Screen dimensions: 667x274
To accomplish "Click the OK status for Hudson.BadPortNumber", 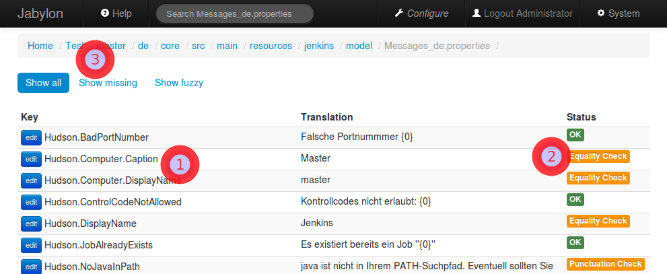I will pos(575,135).
